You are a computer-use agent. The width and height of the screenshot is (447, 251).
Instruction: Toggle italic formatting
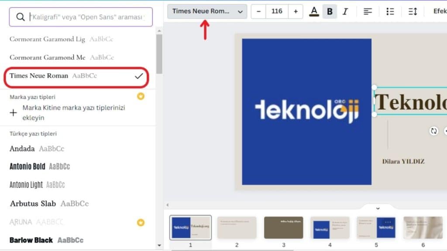tap(345, 11)
